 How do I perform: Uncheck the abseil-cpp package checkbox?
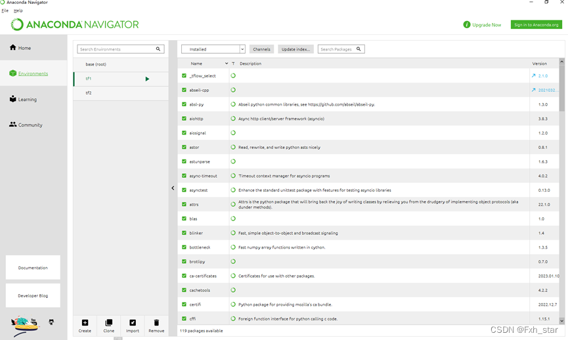[184, 90]
